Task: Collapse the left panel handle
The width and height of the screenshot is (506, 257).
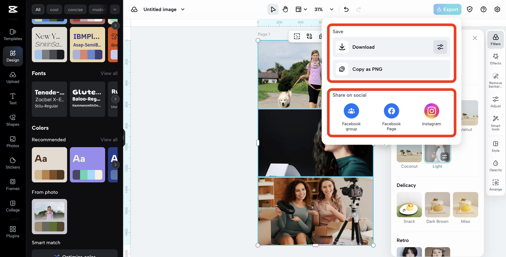Action: 124,138
